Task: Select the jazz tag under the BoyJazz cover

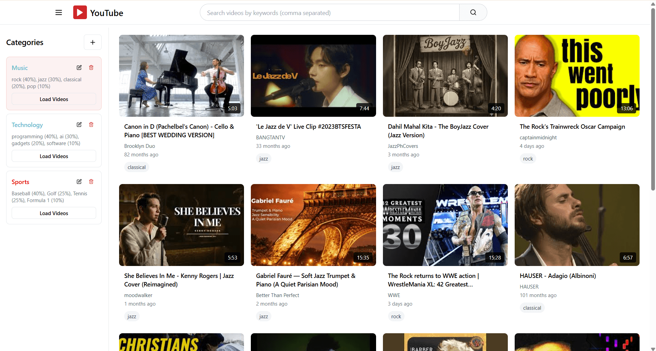Action: pyautogui.click(x=395, y=167)
